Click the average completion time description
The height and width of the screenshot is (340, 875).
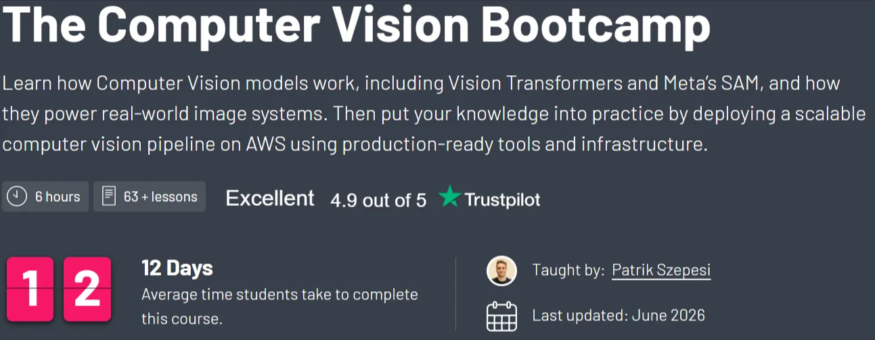click(279, 306)
